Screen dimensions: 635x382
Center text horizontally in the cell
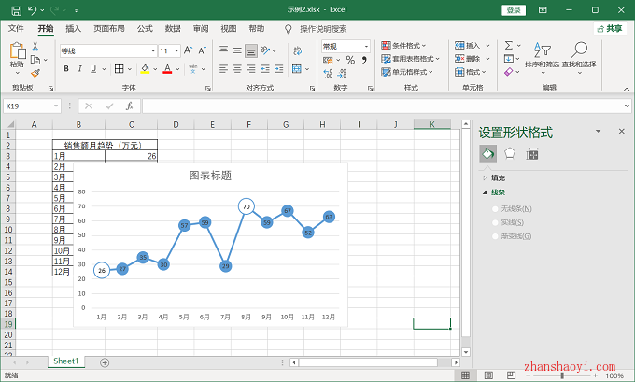tap(237, 69)
